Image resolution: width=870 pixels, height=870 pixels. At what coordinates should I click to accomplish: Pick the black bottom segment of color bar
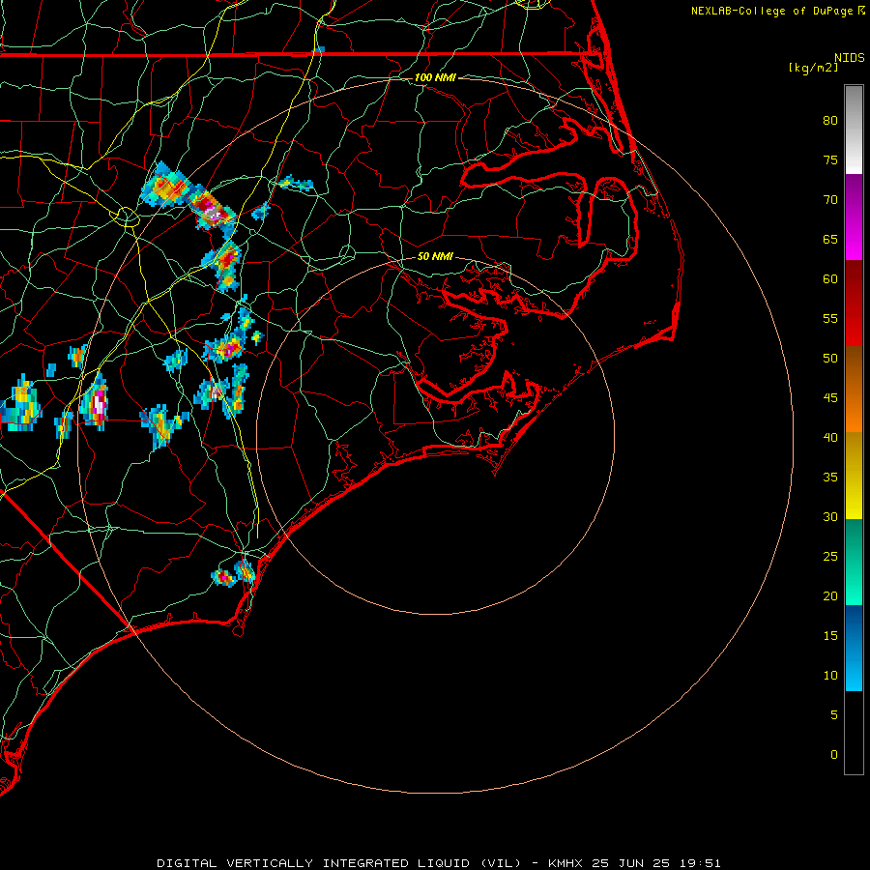[x=854, y=733]
